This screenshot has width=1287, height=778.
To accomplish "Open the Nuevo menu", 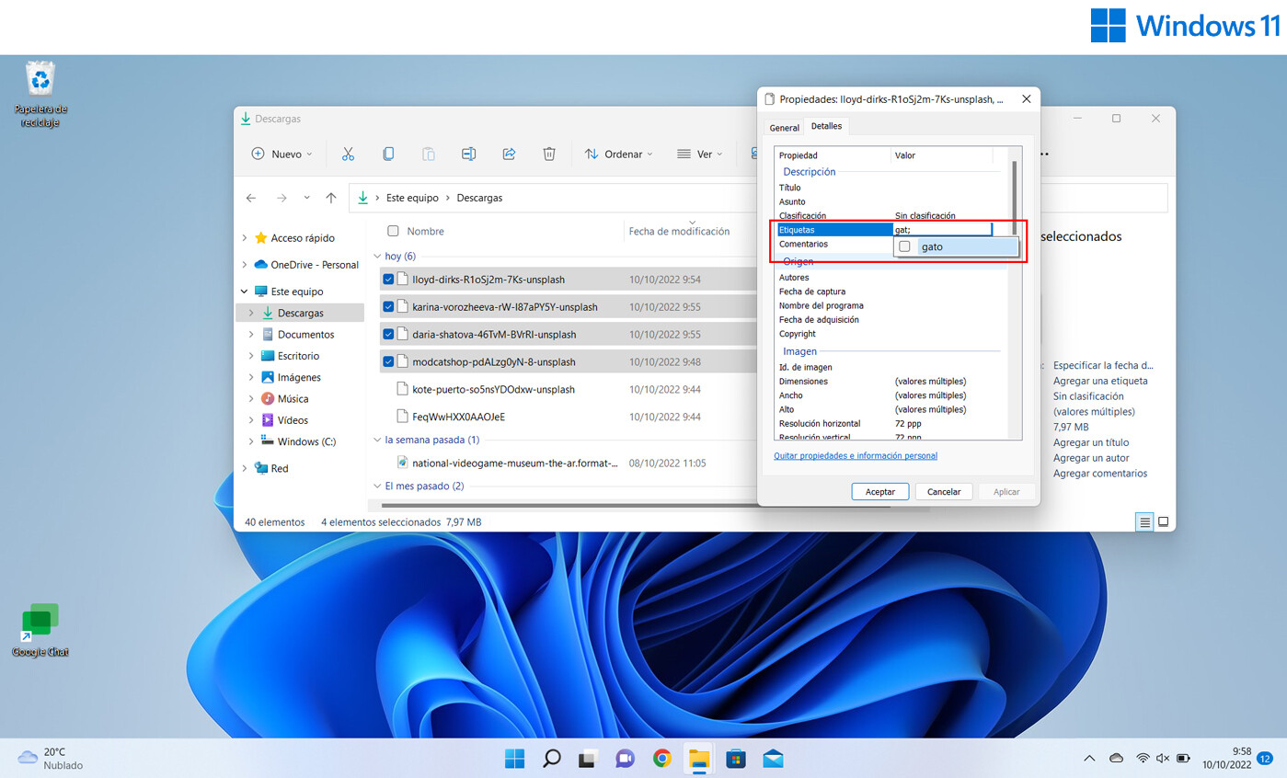I will [x=282, y=154].
